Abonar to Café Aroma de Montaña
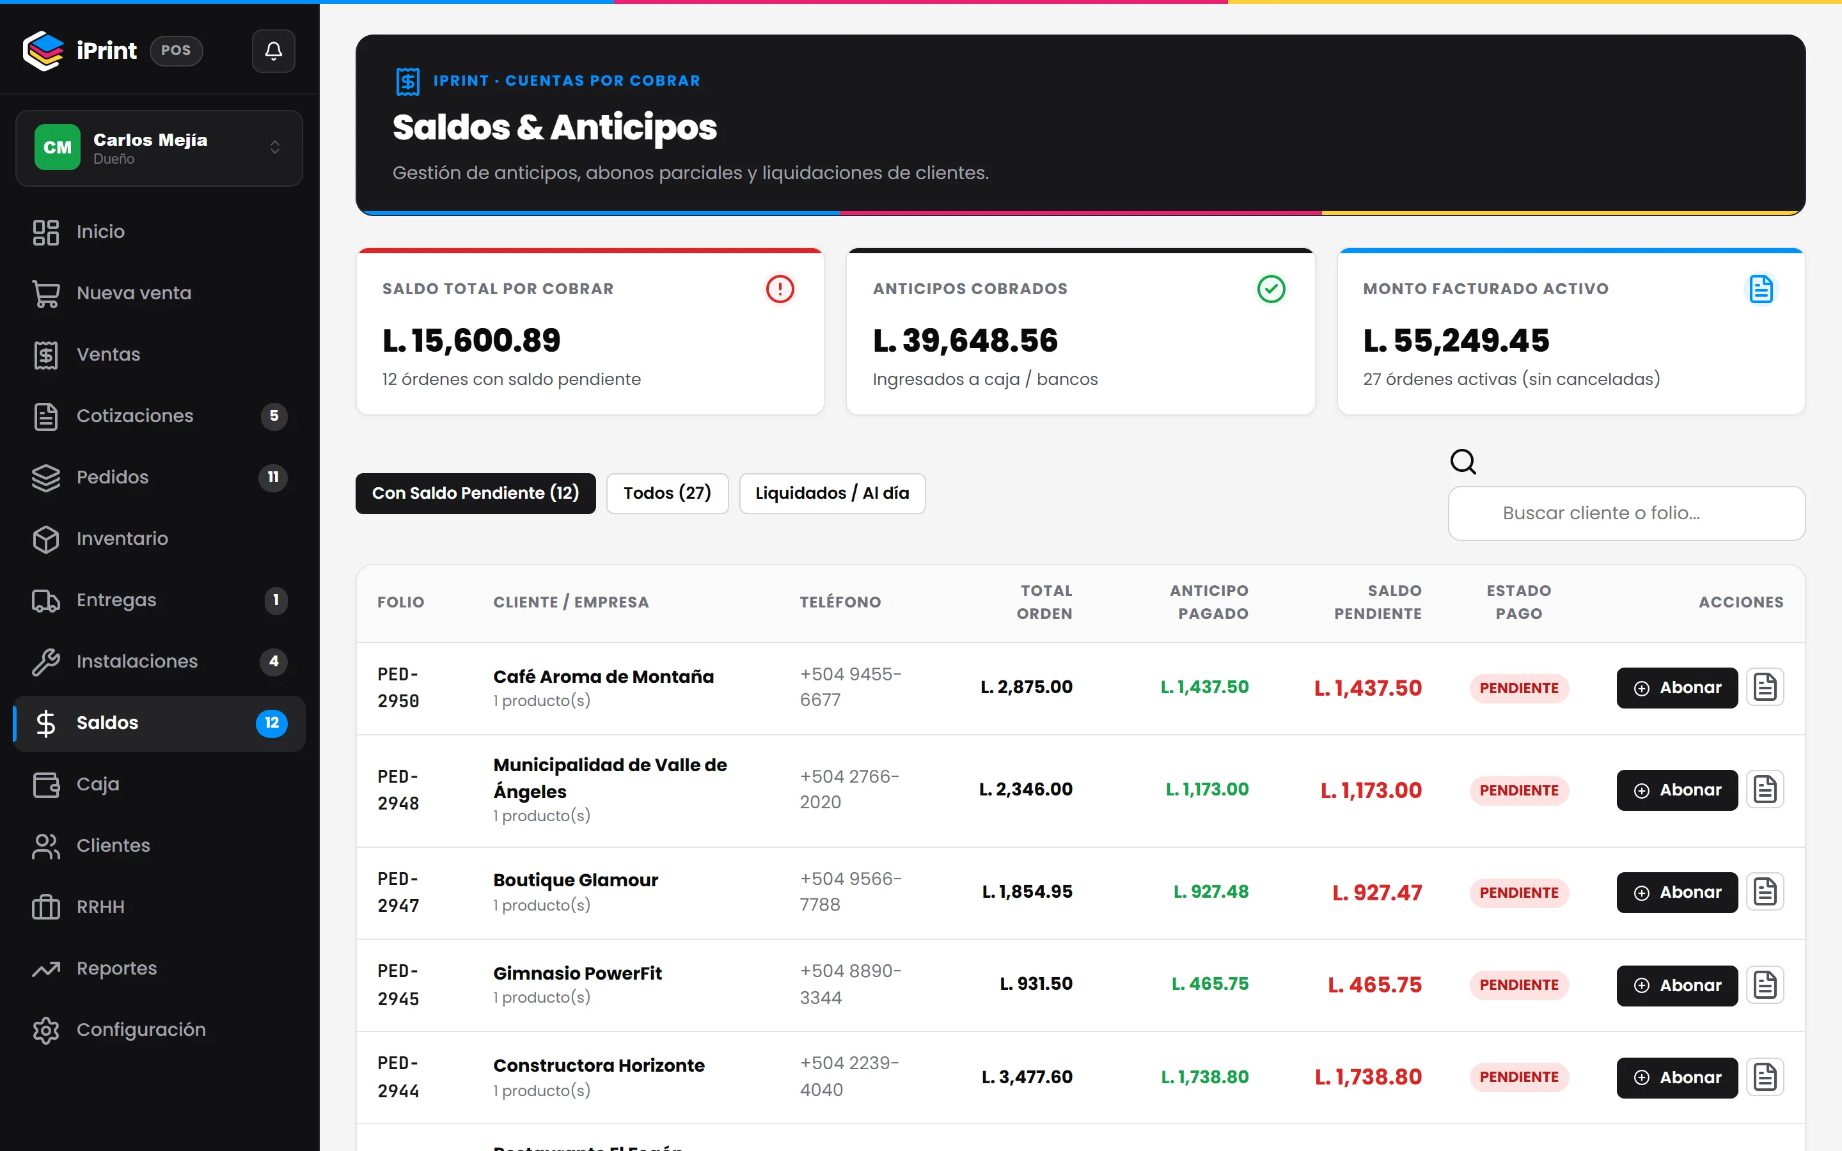1842x1151 pixels. 1677,688
